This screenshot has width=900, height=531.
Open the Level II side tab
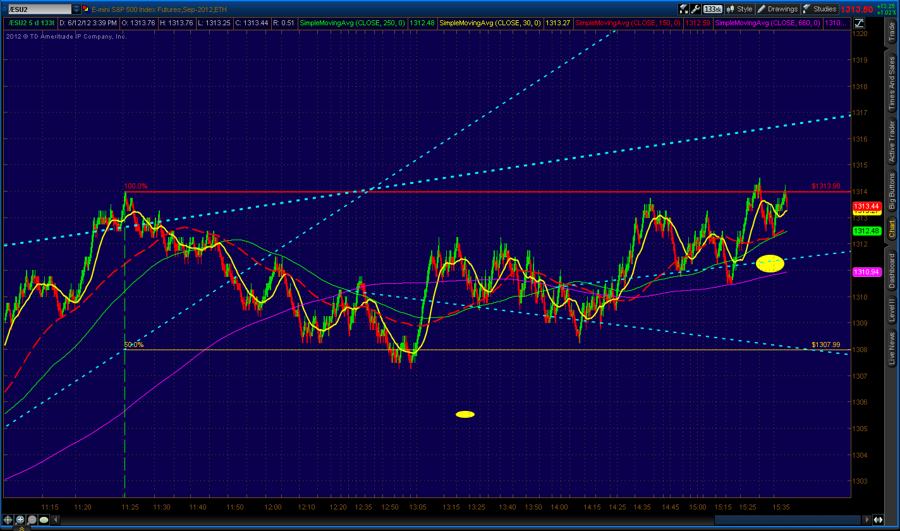892,311
